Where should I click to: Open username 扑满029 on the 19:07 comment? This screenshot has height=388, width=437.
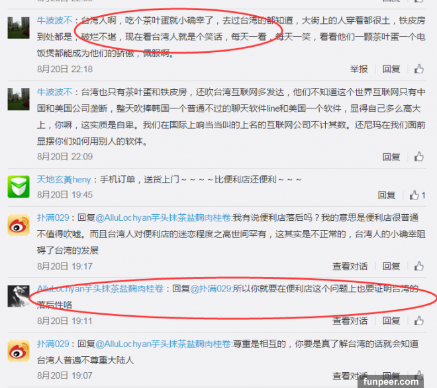pos(53,344)
